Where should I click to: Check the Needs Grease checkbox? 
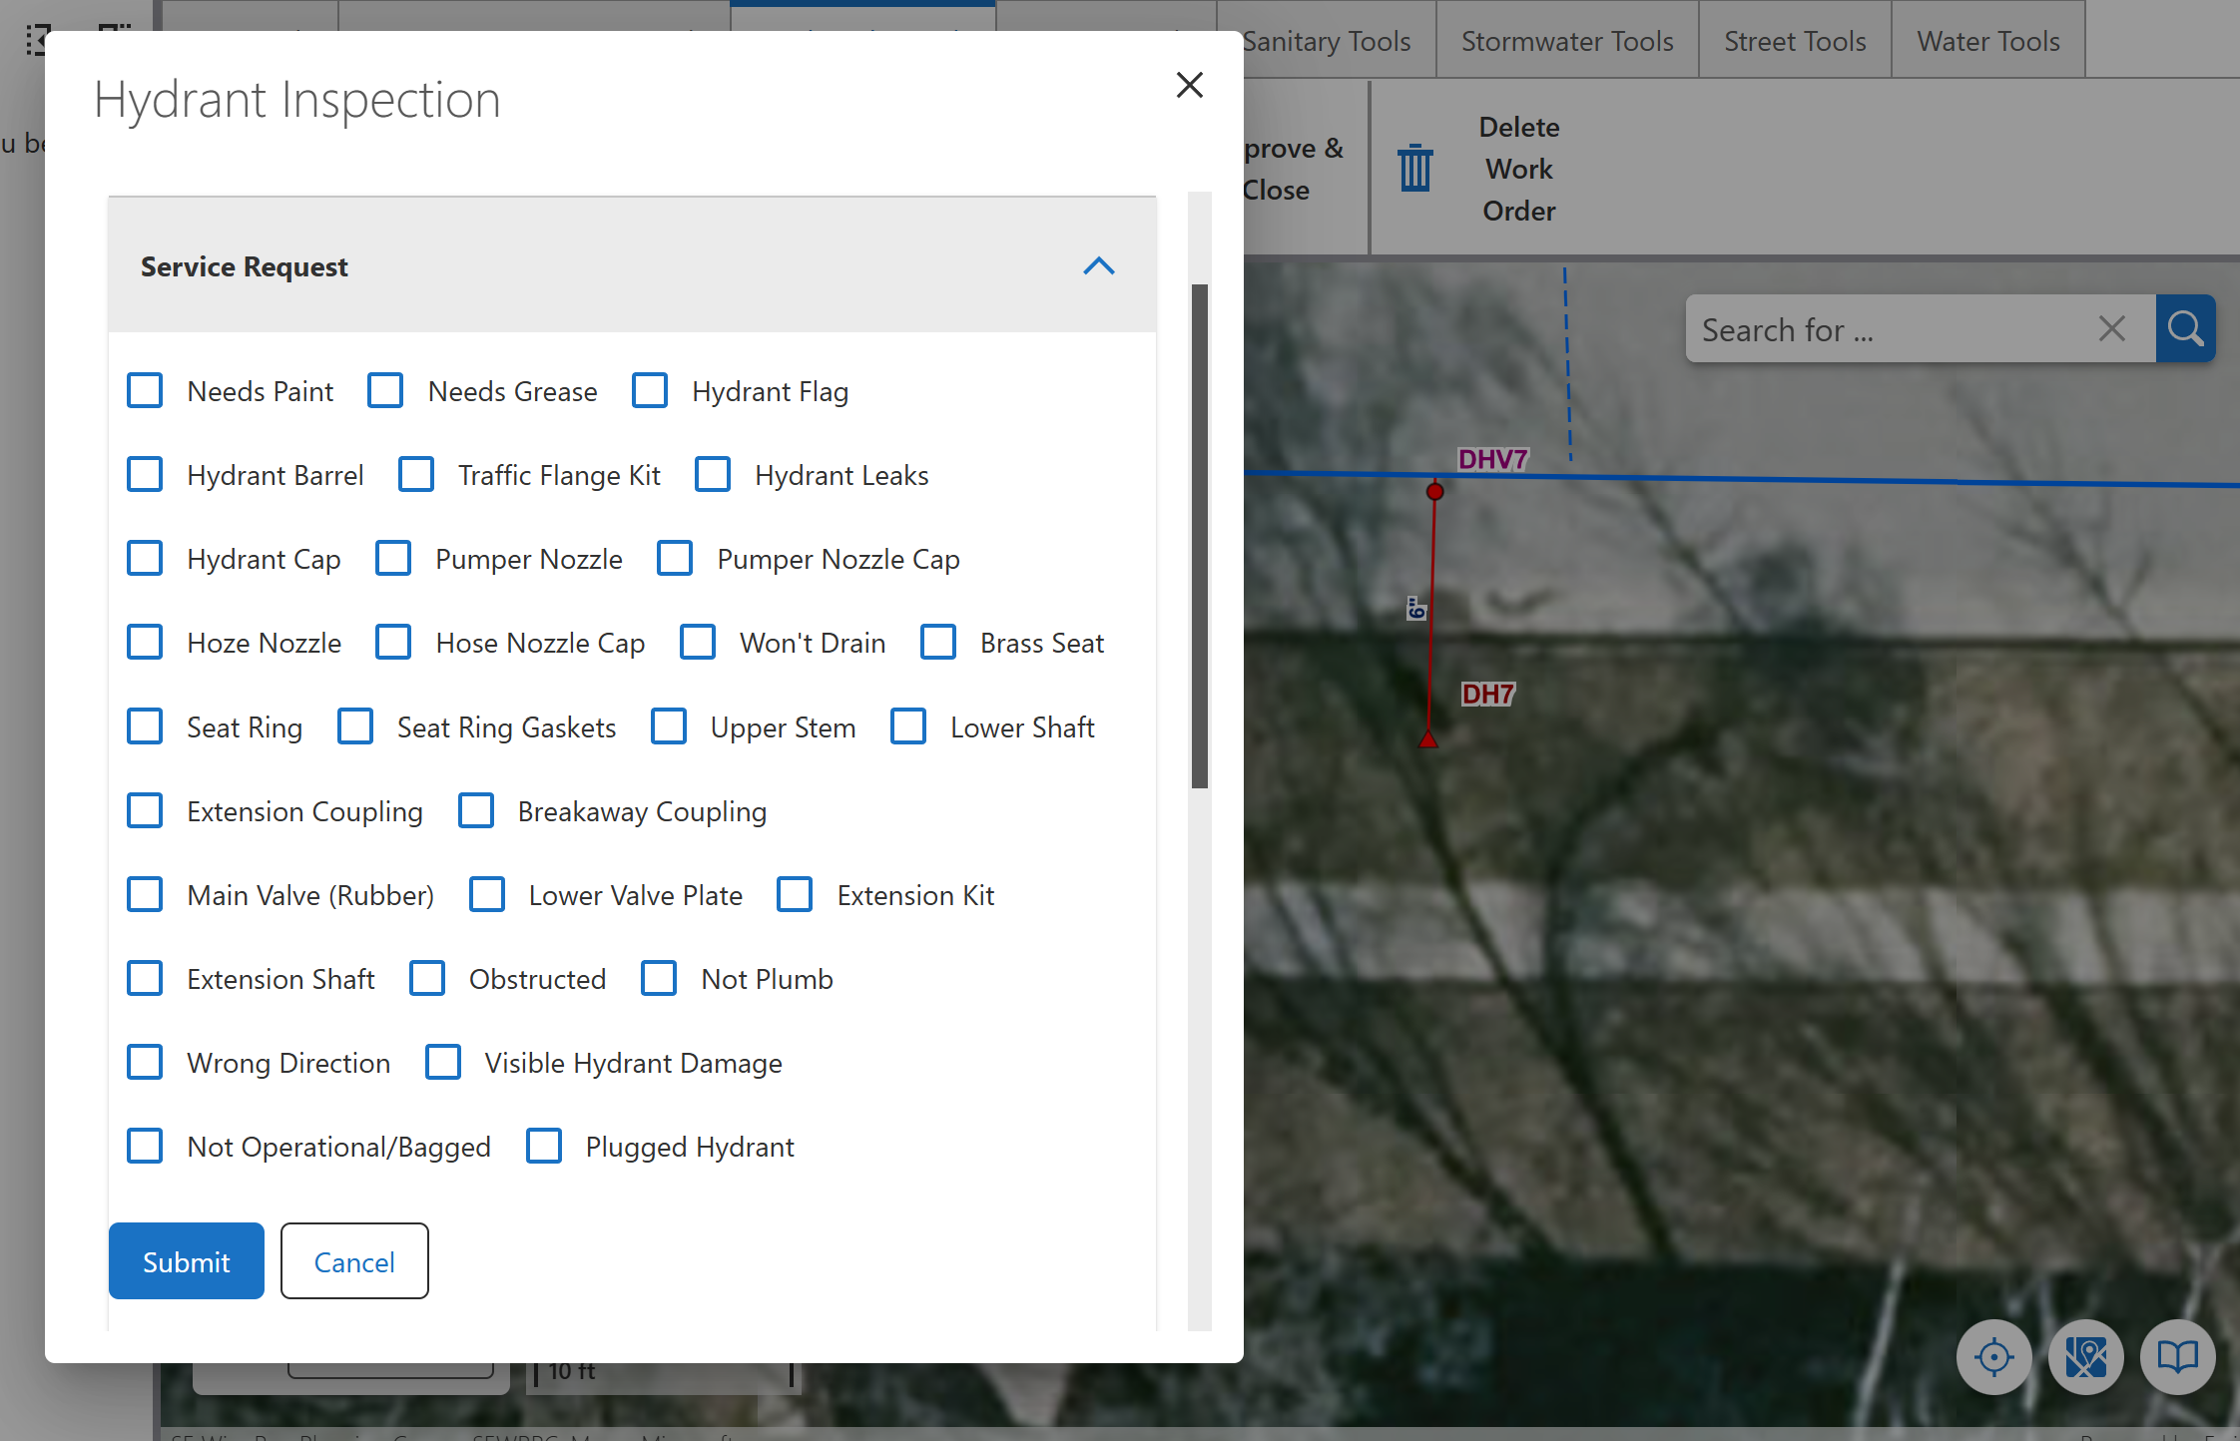tap(385, 390)
